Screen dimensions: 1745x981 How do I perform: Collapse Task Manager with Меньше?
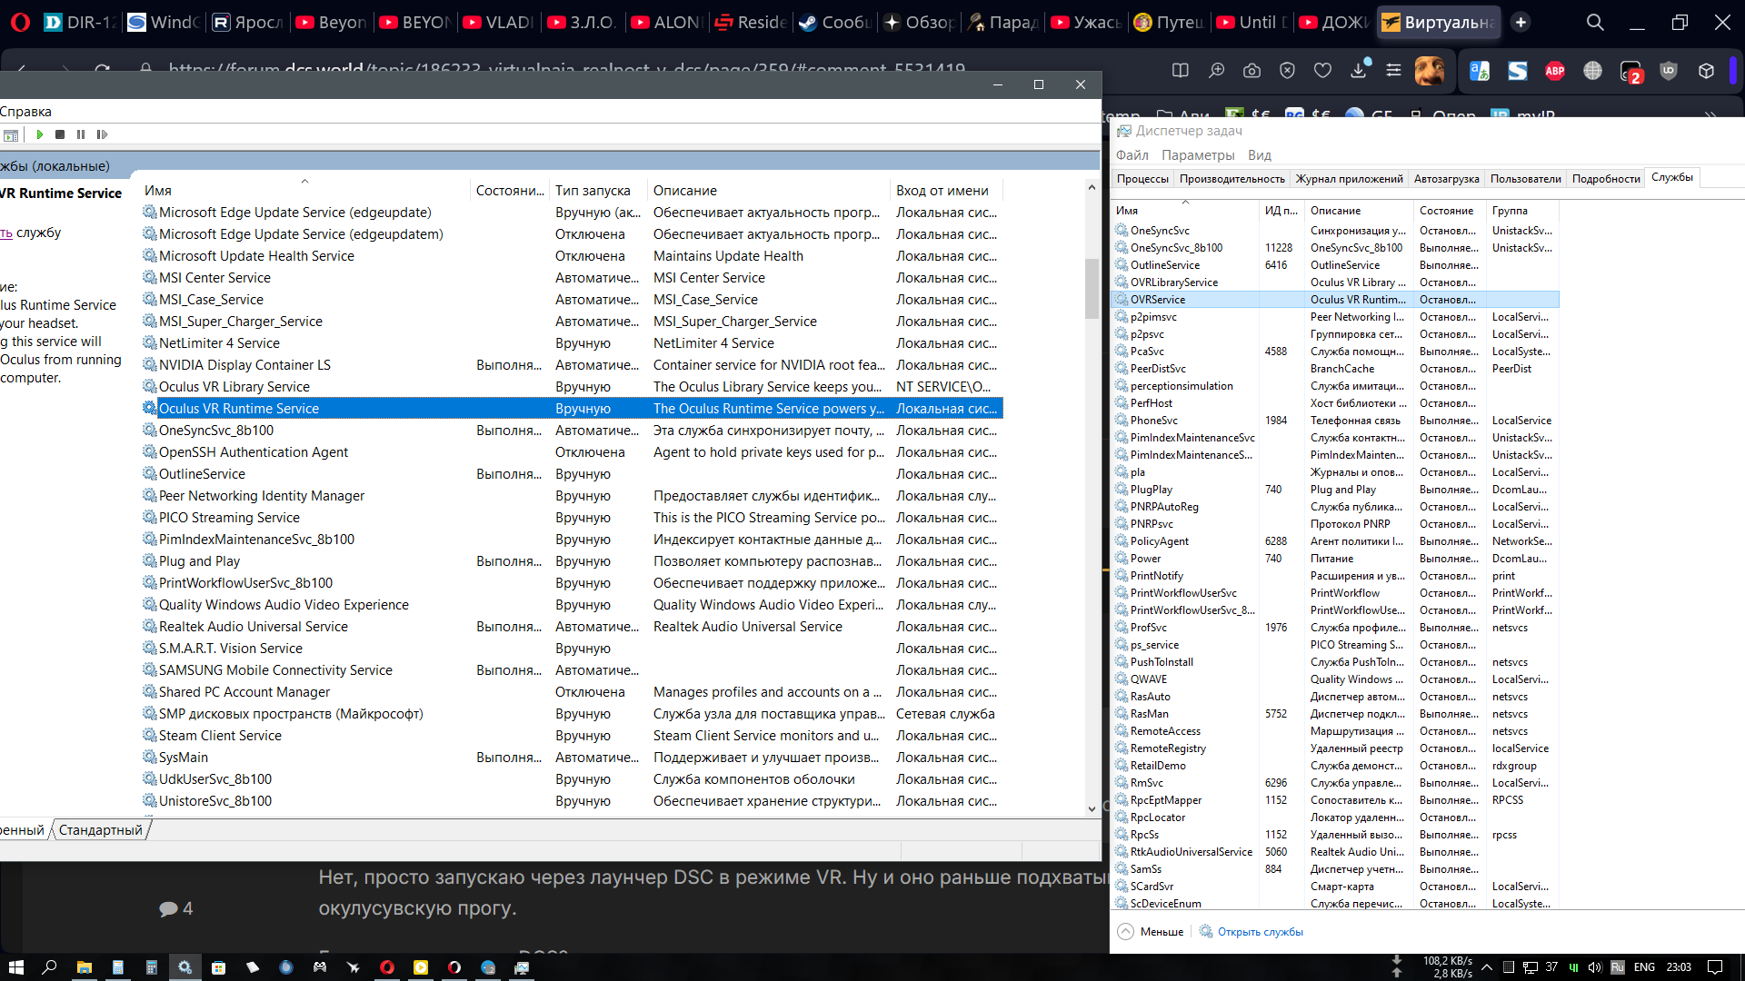tap(1151, 931)
